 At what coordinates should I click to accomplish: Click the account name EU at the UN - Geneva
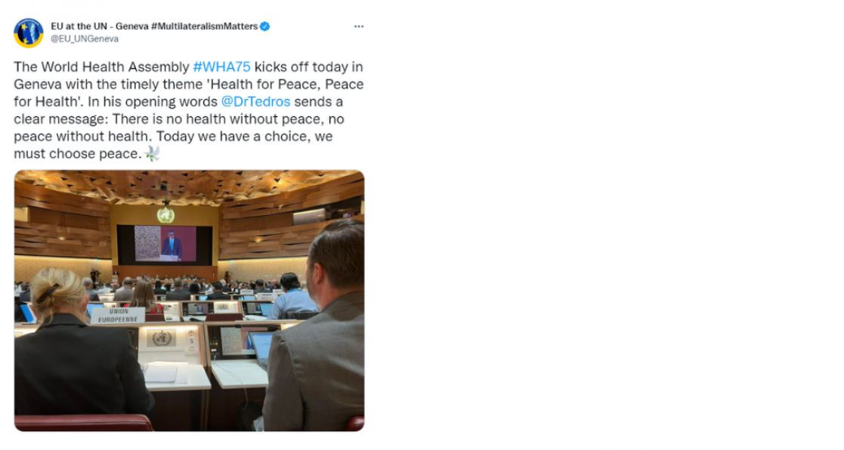tap(100, 26)
